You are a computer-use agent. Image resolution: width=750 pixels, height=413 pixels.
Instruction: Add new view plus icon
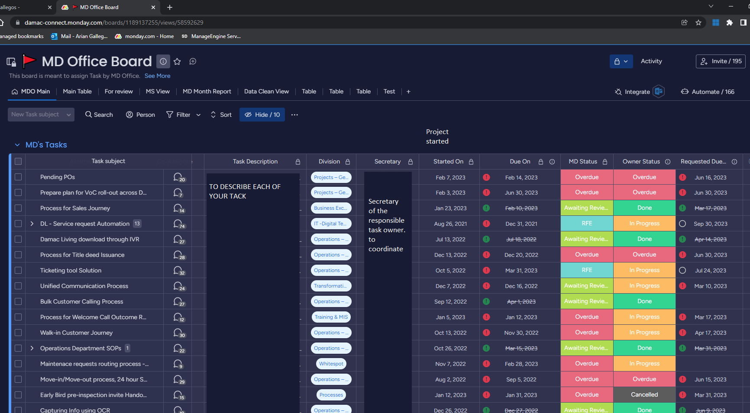408,92
